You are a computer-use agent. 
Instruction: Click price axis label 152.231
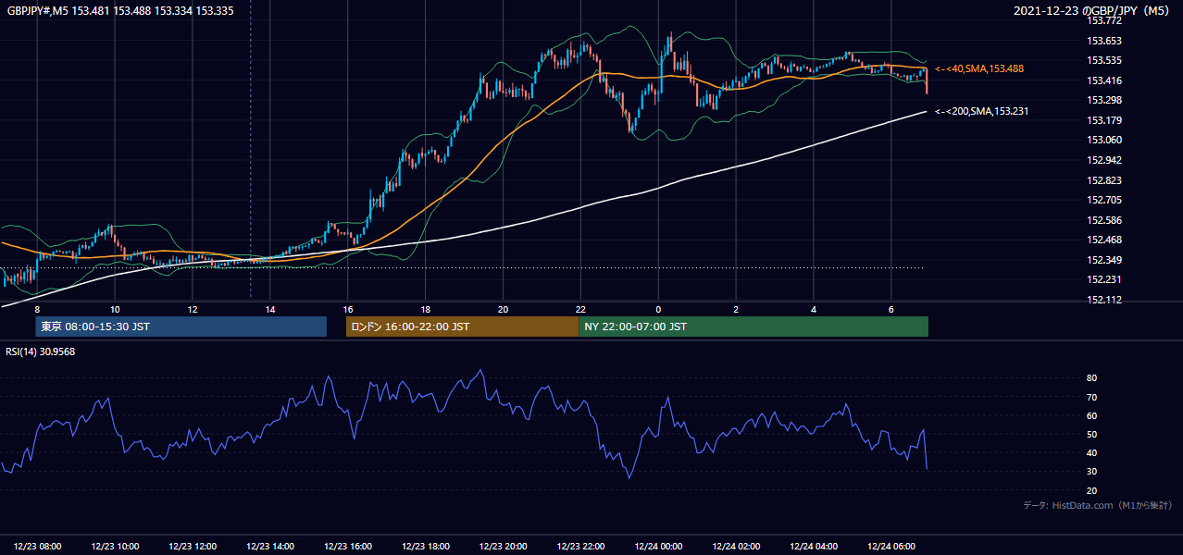point(1103,279)
